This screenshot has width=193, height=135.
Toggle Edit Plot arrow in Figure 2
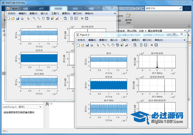point(98,45)
